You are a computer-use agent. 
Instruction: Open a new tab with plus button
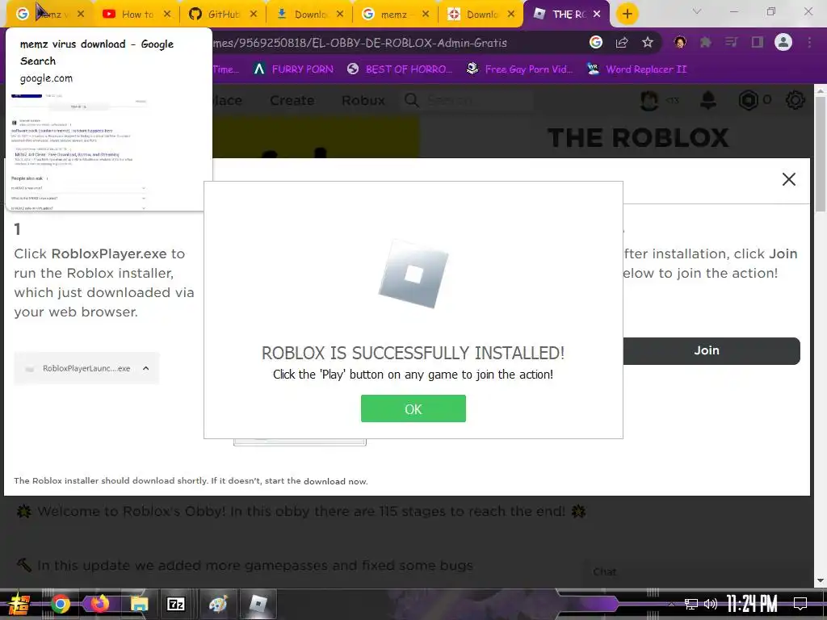coord(627,15)
